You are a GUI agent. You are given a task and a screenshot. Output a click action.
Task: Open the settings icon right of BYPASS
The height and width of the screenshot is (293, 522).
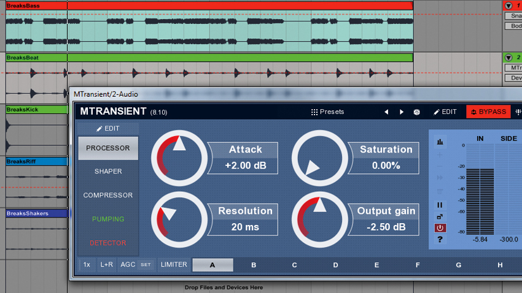point(518,112)
